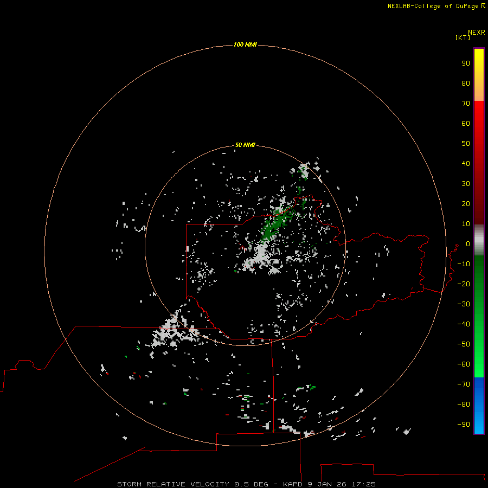Click the -50 value on velocity scale

[464, 344]
